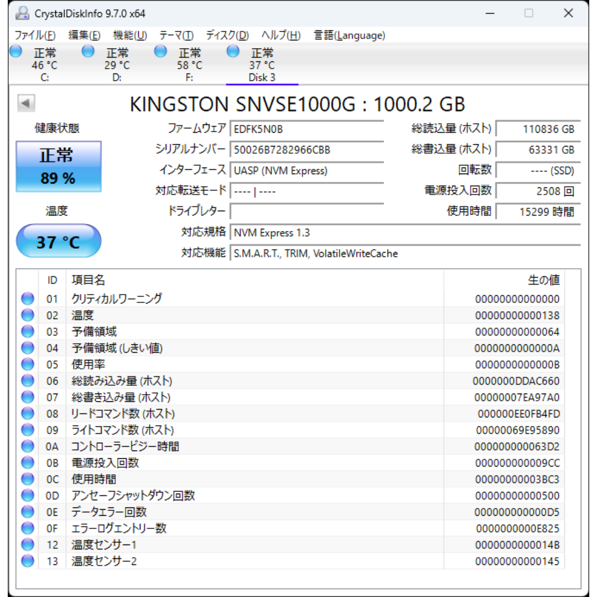Click raw value 00000007EA97A0
The image size is (597, 597).
[517, 397]
